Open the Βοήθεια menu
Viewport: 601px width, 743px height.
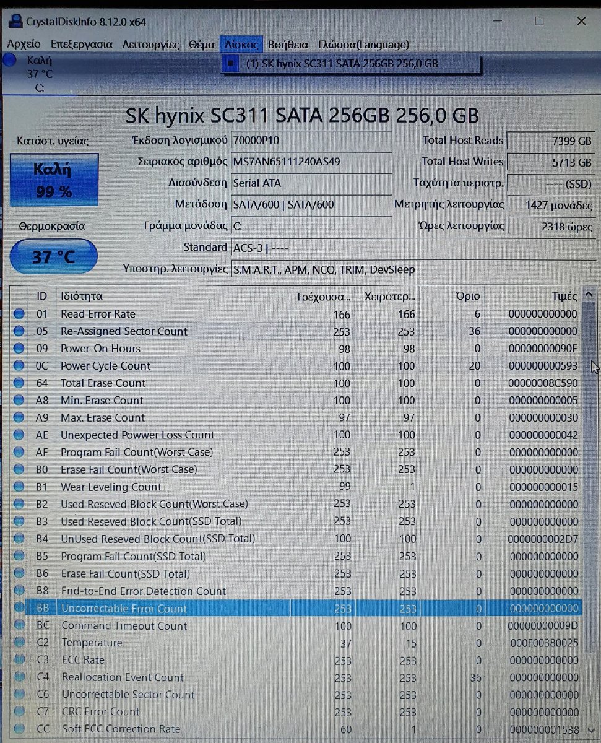point(288,45)
